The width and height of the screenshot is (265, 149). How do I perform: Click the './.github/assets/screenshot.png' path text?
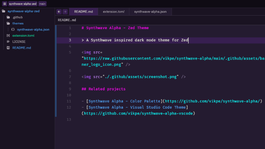point(140,77)
